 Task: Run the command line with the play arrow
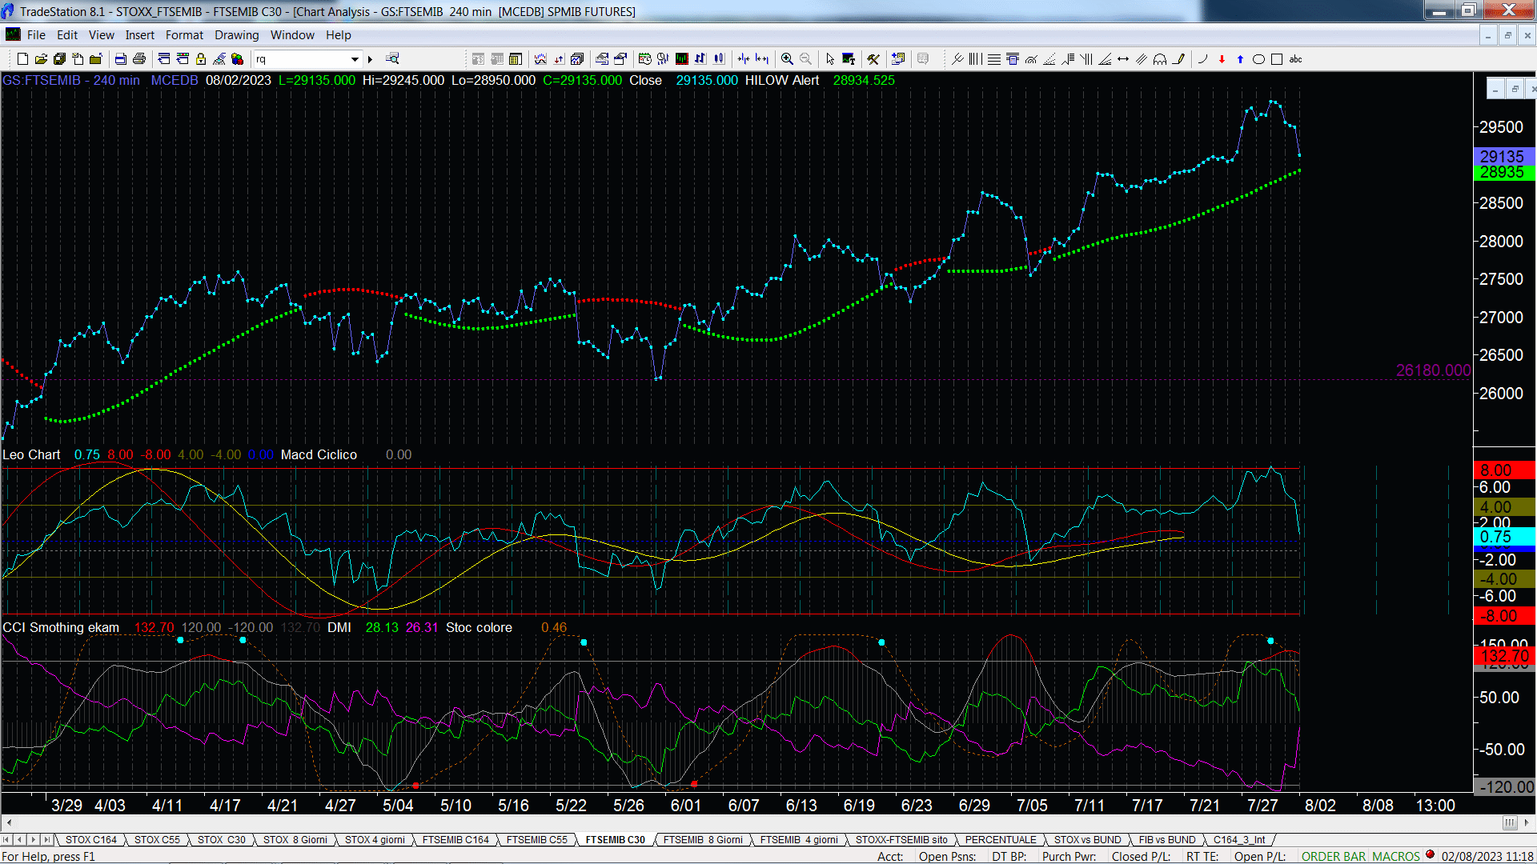[370, 59]
